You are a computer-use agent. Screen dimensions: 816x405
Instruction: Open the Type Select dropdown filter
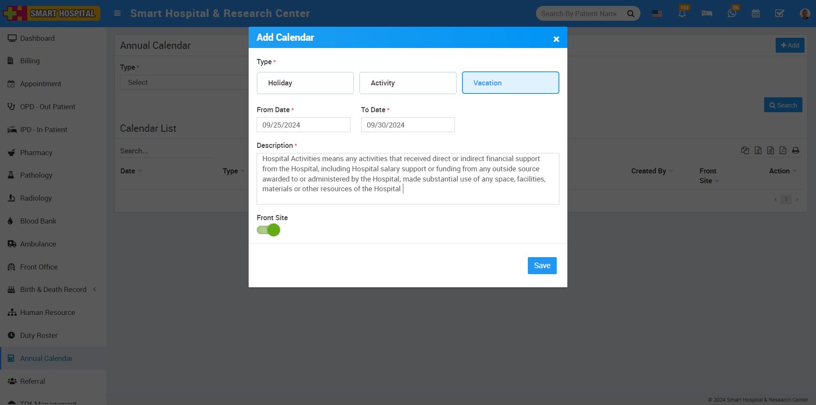coord(184,83)
